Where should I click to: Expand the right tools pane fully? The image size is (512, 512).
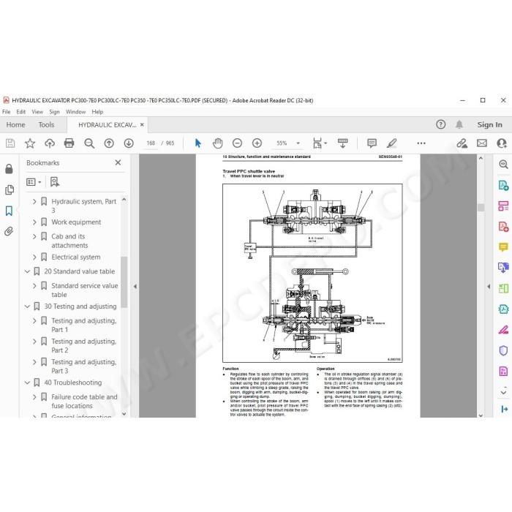coord(504,409)
